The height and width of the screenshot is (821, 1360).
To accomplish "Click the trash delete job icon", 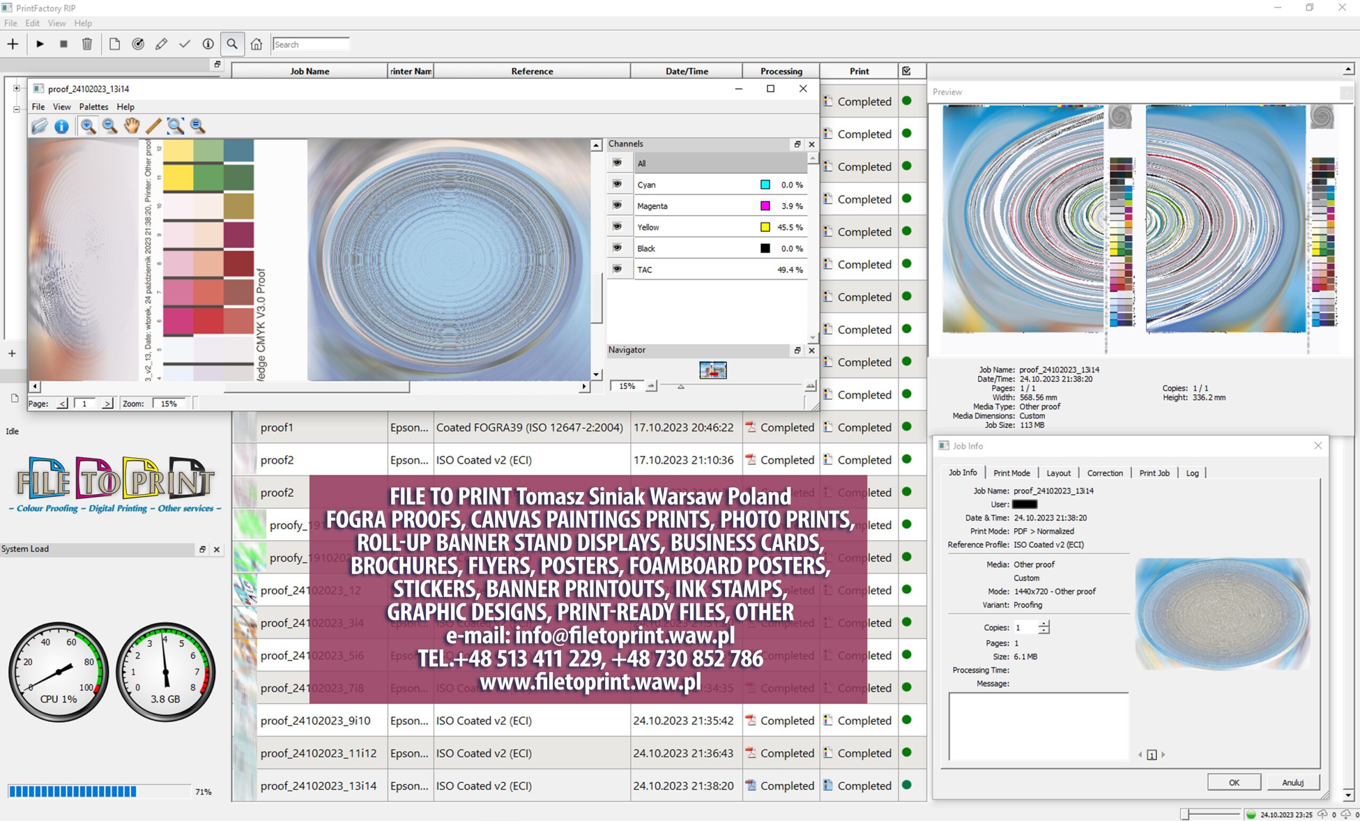I will tap(87, 44).
